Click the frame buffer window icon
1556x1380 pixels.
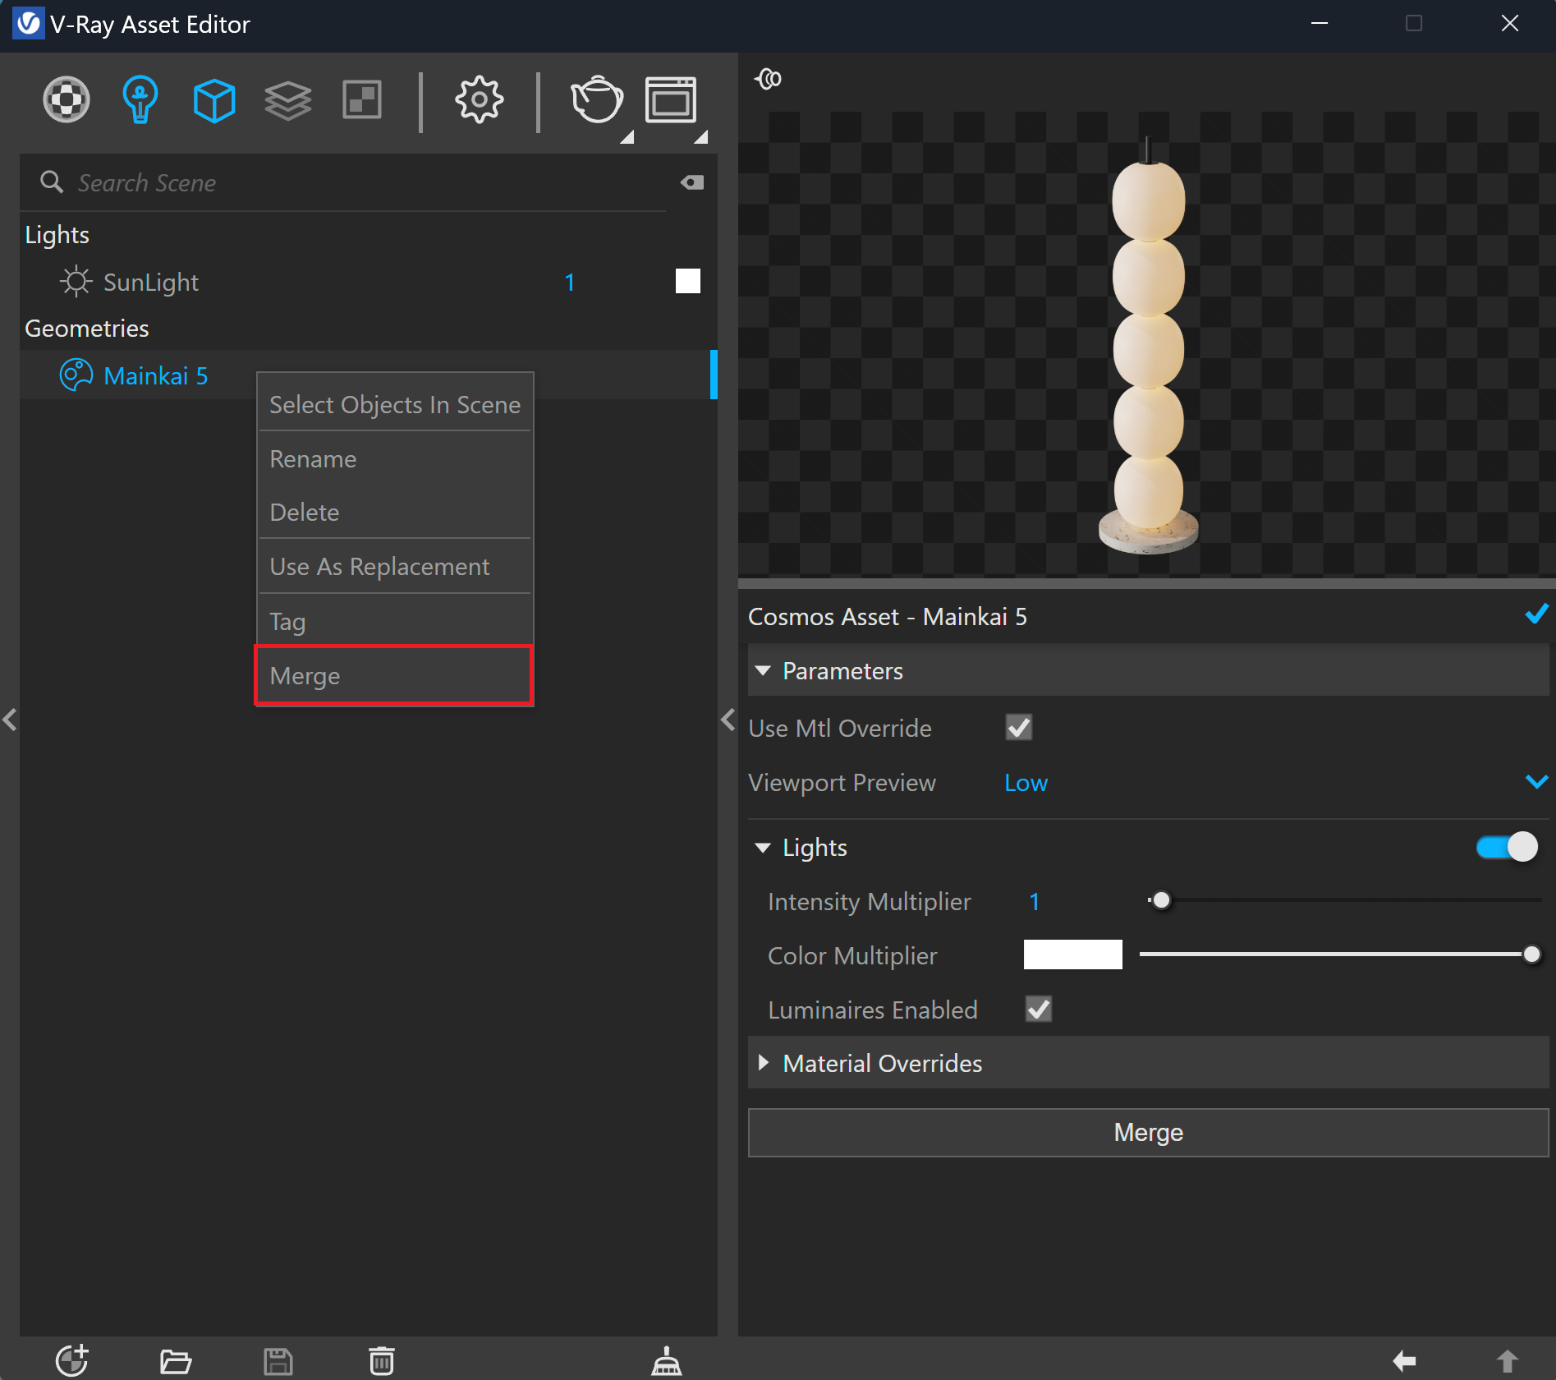671,100
